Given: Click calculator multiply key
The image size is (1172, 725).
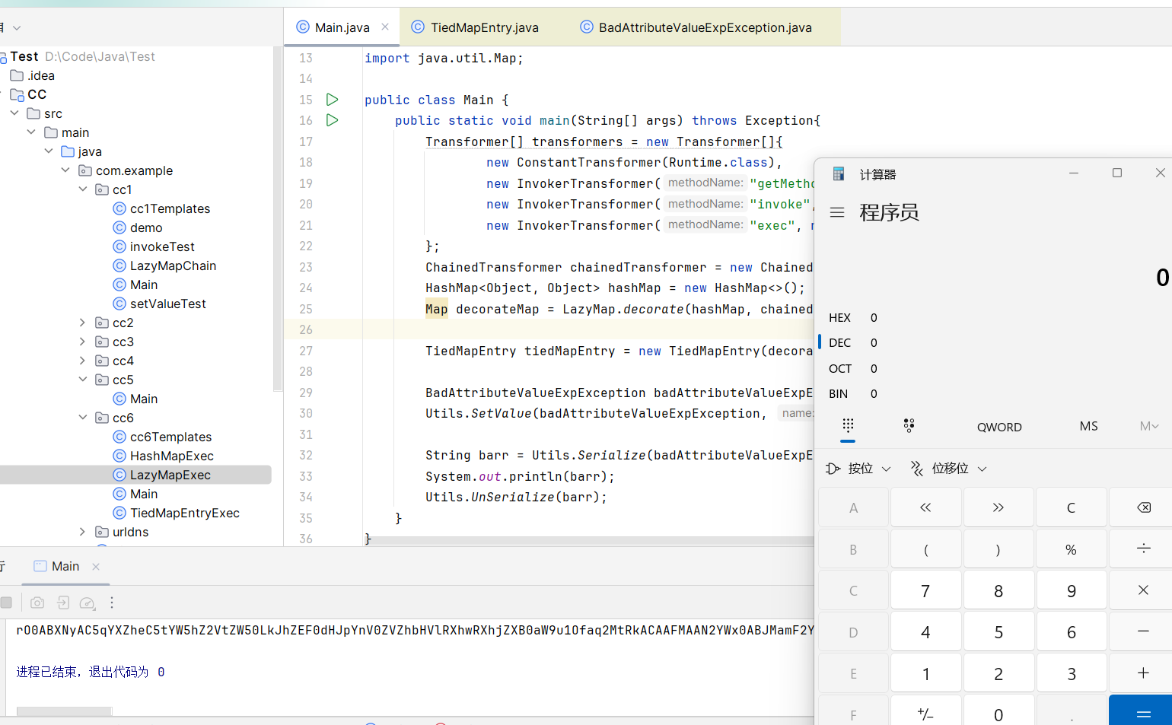Looking at the screenshot, I should click(1143, 590).
